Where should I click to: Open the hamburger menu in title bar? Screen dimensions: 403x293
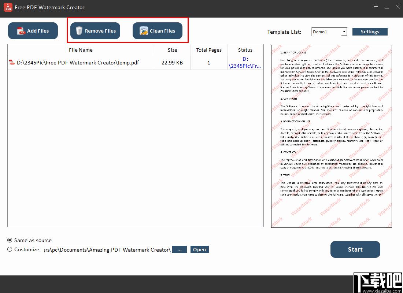click(x=376, y=7)
